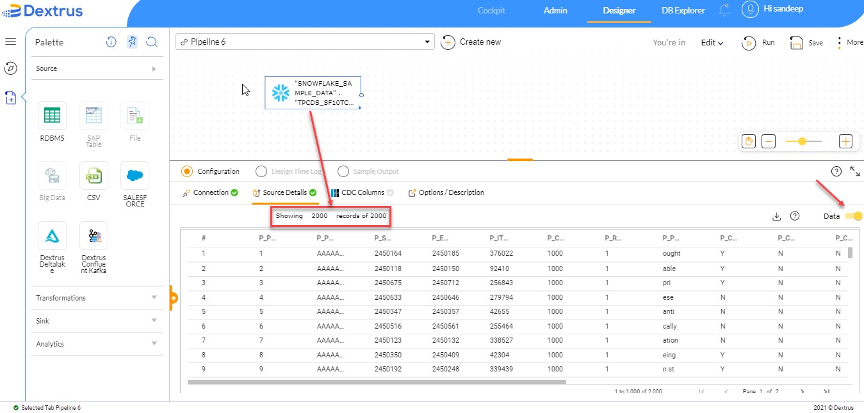Screen dimensions: 864x413
Task: Select the File source icon
Action: [134, 116]
